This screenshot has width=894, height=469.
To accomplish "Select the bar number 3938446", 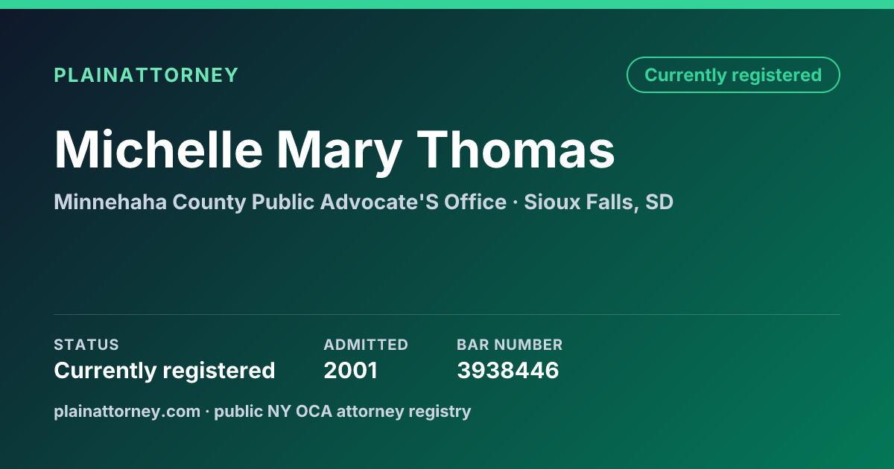I will [x=508, y=370].
